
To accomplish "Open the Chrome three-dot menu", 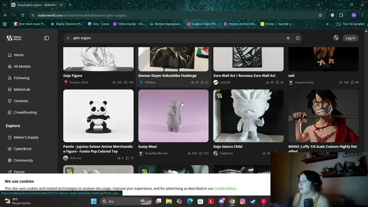I will (363, 15).
